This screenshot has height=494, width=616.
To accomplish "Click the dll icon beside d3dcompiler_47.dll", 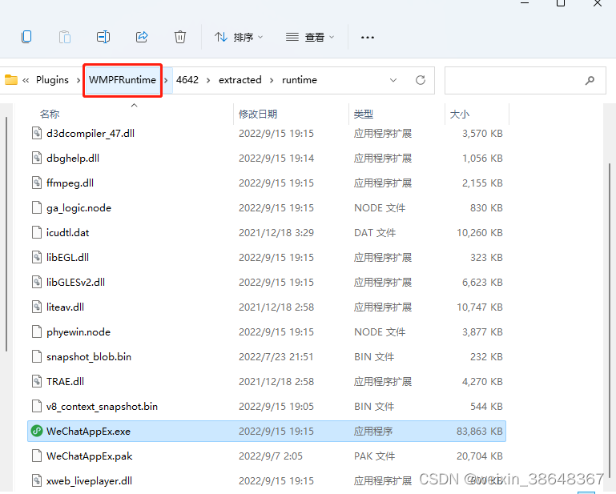I will [x=37, y=134].
